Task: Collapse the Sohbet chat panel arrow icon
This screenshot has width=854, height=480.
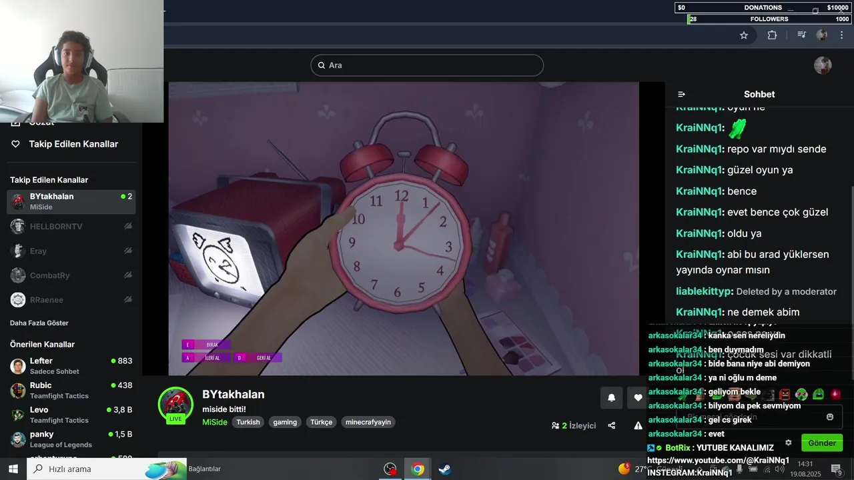Action: [681, 95]
